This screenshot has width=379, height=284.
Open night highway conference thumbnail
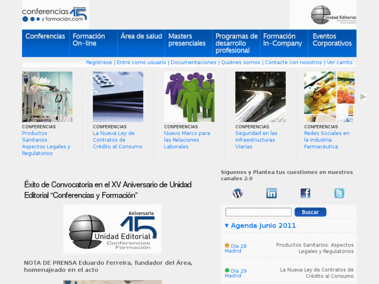[260, 97]
